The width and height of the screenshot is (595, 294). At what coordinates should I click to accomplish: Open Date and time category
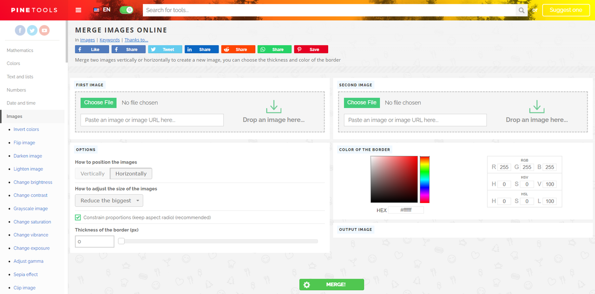pyautogui.click(x=21, y=103)
